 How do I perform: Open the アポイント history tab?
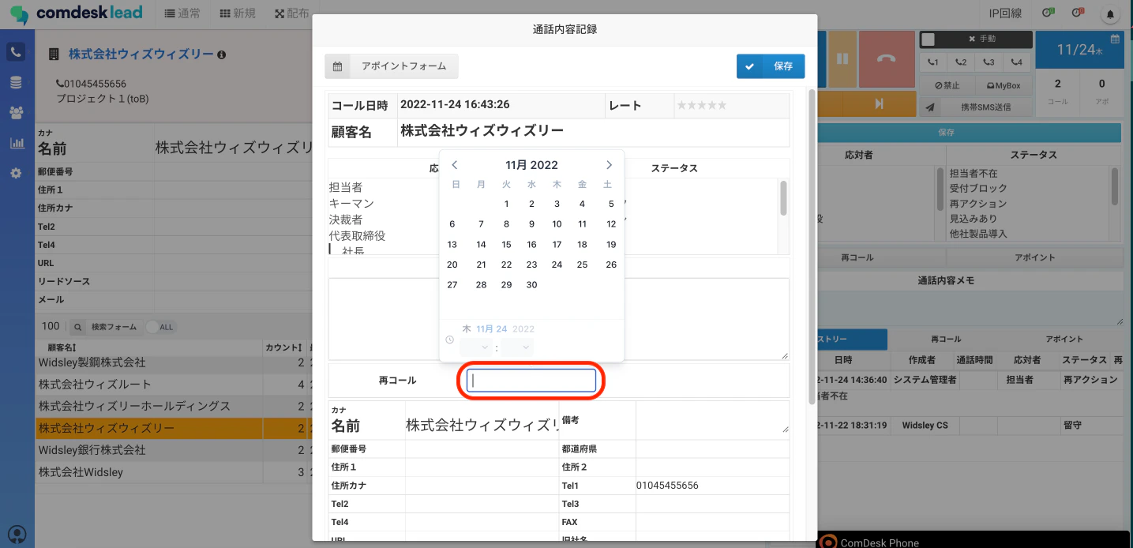click(x=1064, y=339)
